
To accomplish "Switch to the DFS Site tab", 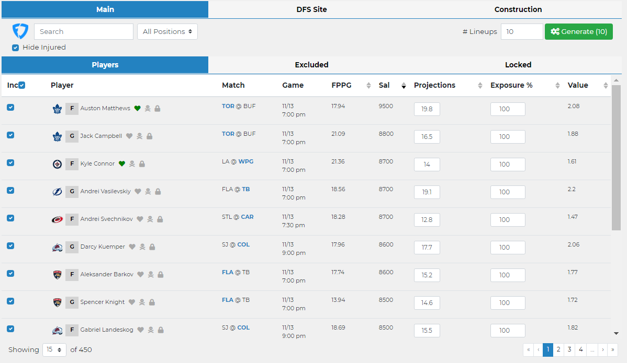I will coord(311,9).
